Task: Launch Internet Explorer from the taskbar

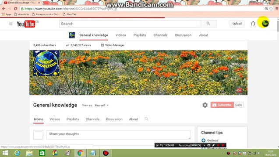Action: coord(17,153)
